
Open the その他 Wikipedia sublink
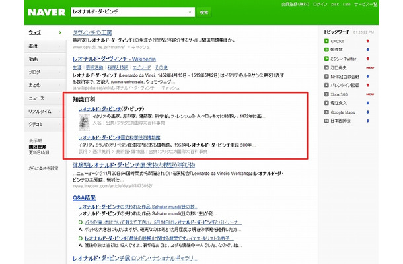click(x=161, y=67)
